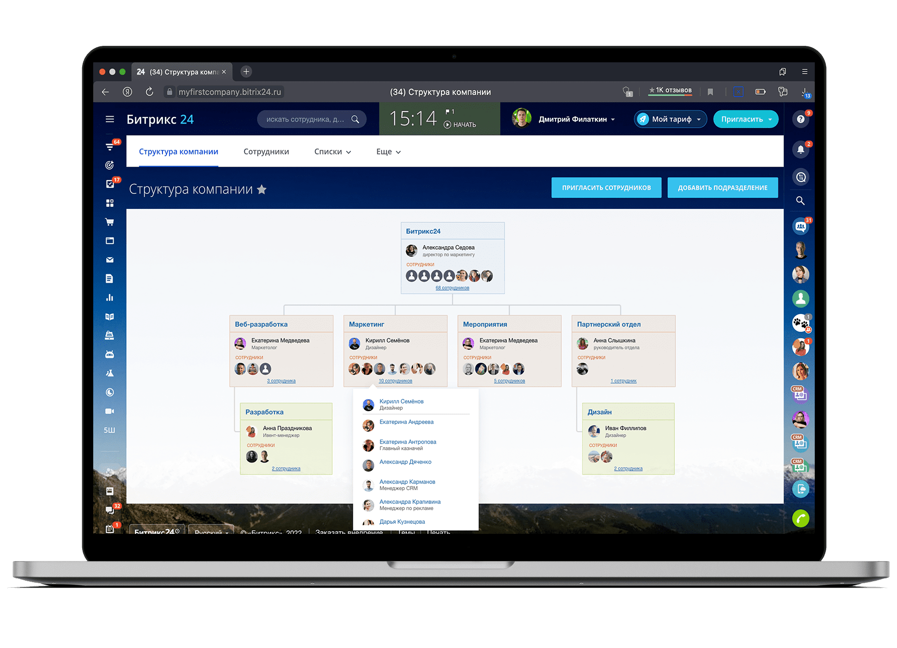Open the Маркетинг department title
This screenshot has width=897, height=648.
(x=366, y=324)
